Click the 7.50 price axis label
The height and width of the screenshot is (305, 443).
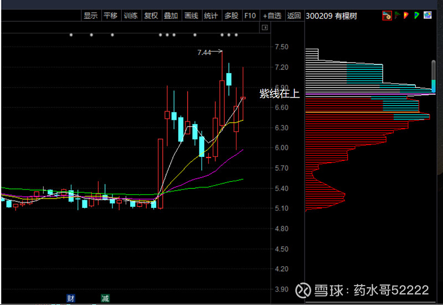pos(282,47)
